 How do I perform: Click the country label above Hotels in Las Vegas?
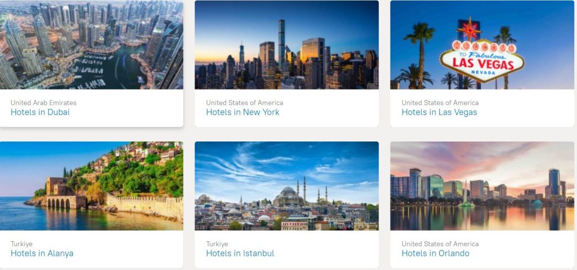440,103
